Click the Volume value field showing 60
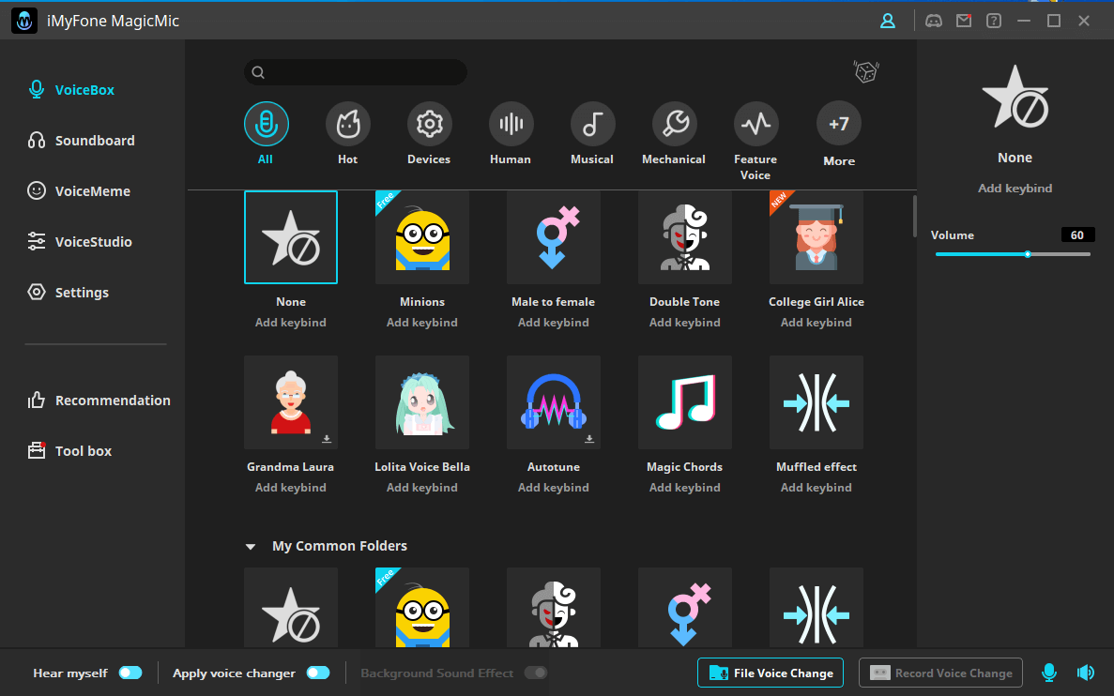 (x=1077, y=235)
